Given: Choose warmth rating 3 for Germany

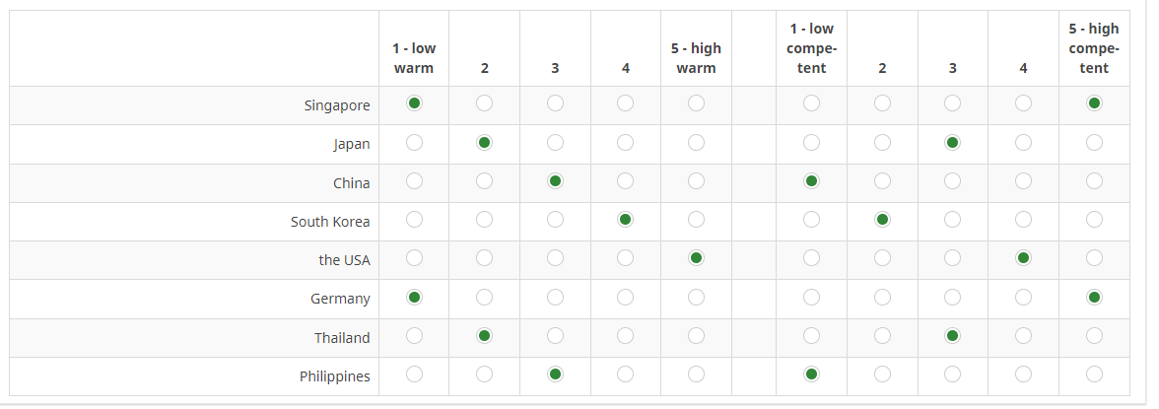Looking at the screenshot, I should coord(555,297).
